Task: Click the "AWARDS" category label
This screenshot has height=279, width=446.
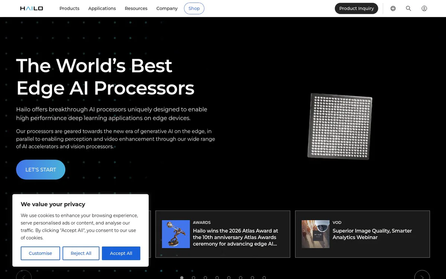Action: (x=202, y=222)
